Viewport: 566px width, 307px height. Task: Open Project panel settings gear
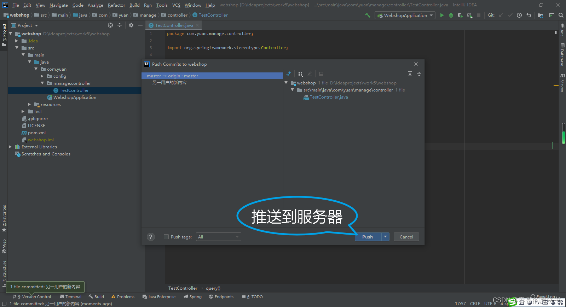131,25
